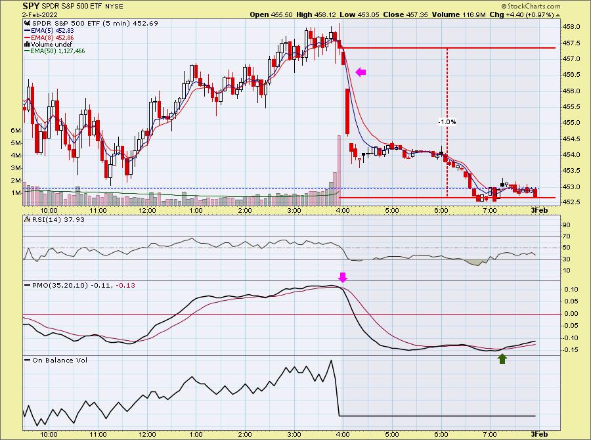
Task: Click the candlestick icon beside SPDR legend entry
Action: point(28,24)
